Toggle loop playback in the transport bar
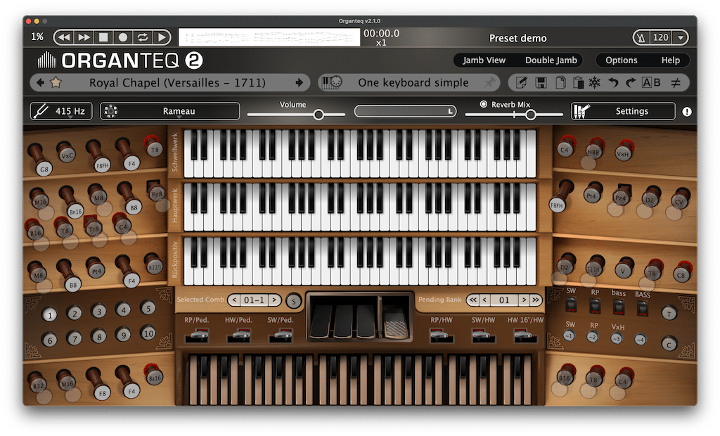 [x=142, y=37]
